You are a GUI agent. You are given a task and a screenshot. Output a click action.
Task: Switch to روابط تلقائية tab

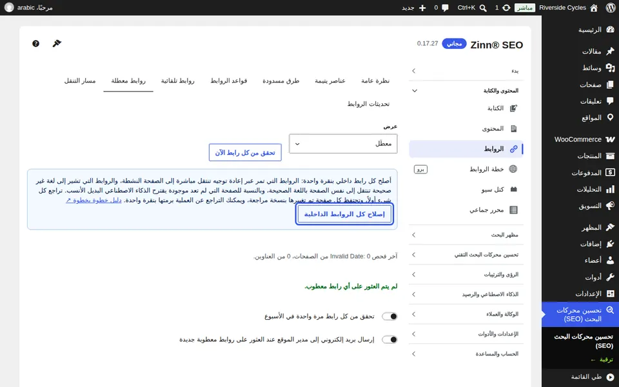click(x=178, y=81)
